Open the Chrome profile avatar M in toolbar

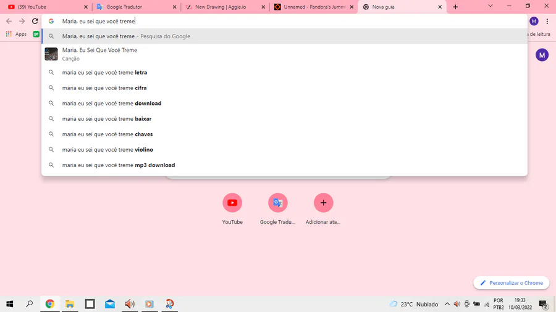[534, 21]
